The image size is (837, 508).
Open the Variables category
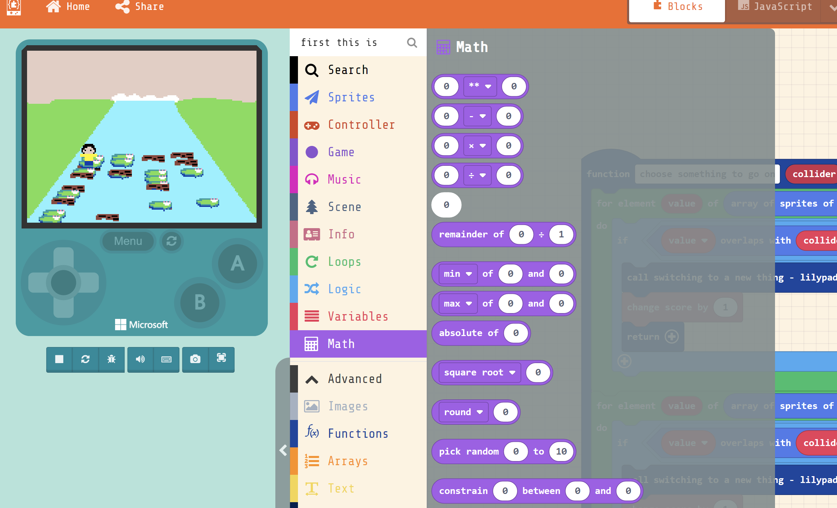point(358,317)
